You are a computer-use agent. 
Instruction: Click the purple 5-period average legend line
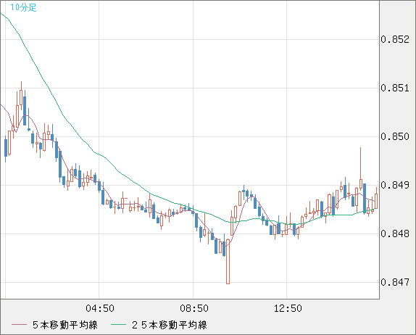click(x=19, y=325)
